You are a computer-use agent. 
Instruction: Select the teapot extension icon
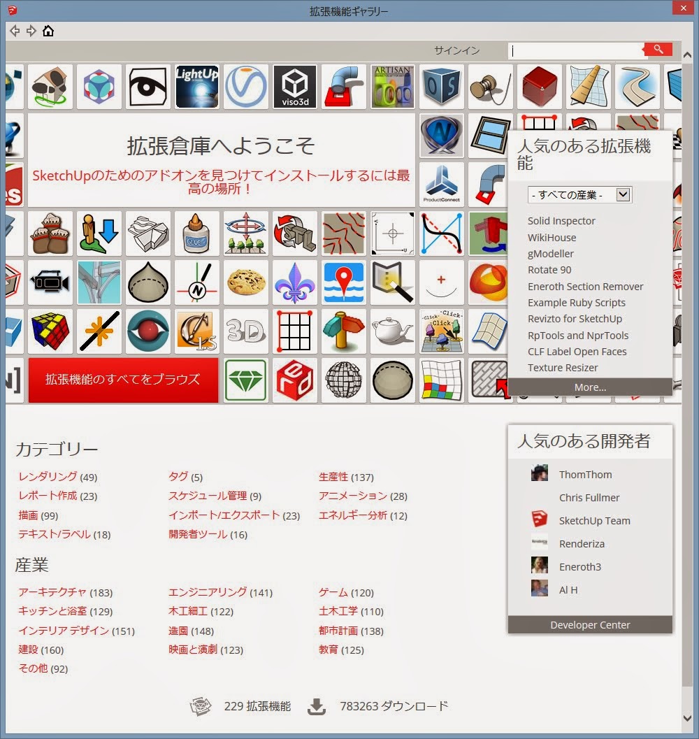[x=392, y=331]
